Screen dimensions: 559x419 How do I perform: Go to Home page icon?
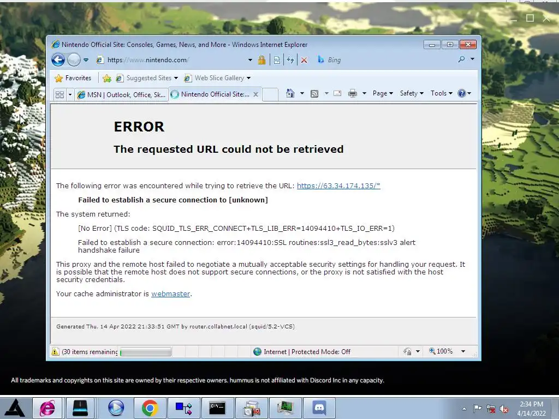290,93
